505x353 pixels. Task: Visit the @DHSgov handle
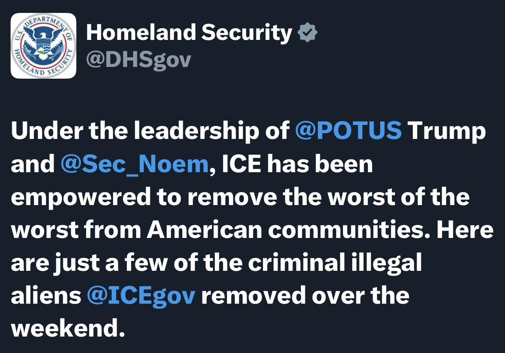[139, 60]
